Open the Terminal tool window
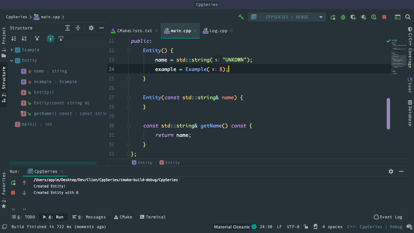 pos(153,217)
